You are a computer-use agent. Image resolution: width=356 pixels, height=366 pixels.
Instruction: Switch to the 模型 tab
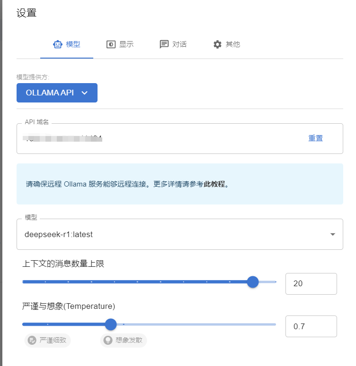(x=67, y=44)
